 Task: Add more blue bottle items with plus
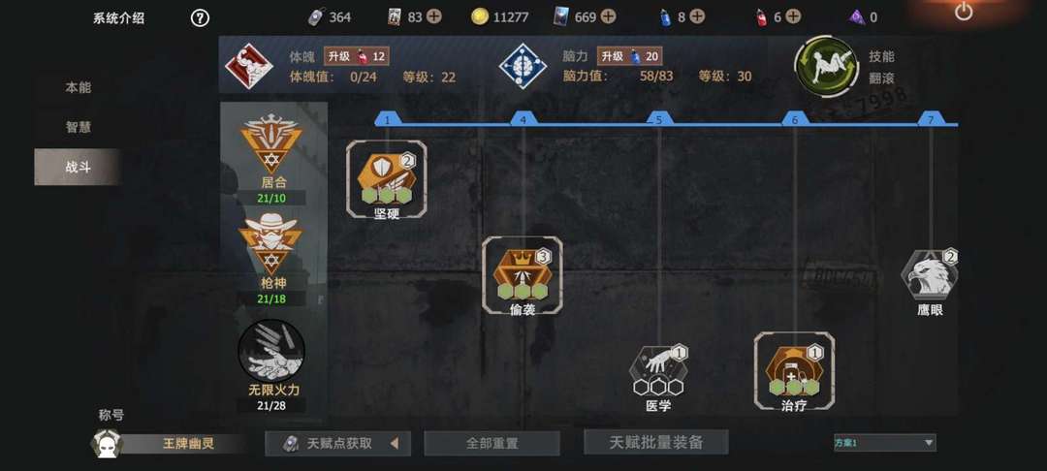pos(696,16)
